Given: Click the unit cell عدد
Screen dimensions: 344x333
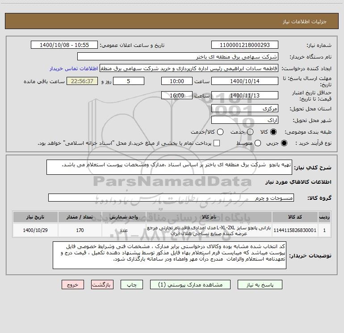Looking at the screenshot, I should point(124,230).
